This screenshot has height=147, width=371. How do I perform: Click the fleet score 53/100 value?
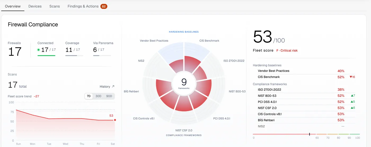click(269, 37)
